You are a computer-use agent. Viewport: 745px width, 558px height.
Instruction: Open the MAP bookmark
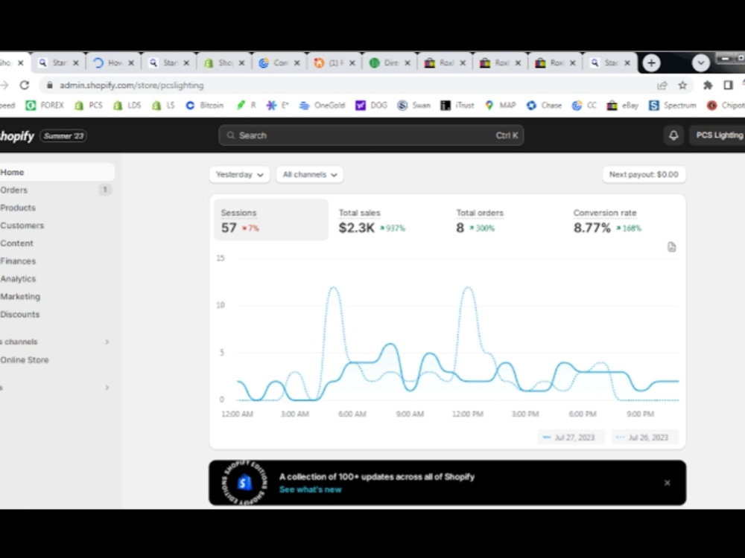coord(501,106)
